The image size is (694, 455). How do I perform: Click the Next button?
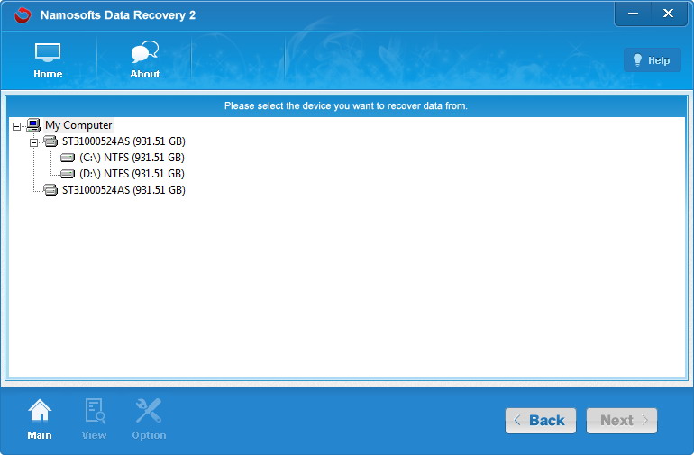[x=621, y=421]
